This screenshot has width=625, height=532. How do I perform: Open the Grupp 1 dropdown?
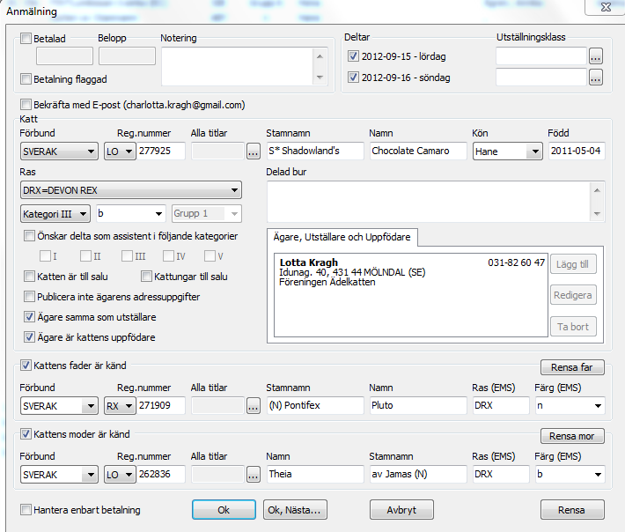click(207, 214)
